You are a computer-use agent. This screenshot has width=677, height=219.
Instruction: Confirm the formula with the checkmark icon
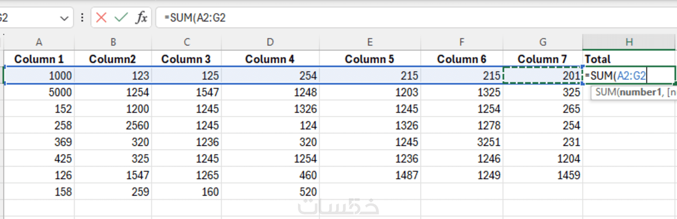(x=122, y=18)
